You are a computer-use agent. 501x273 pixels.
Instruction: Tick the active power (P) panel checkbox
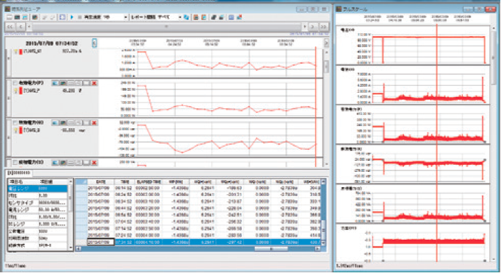(x=15, y=83)
